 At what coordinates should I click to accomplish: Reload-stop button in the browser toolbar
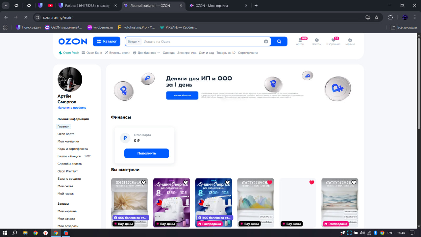26,17
